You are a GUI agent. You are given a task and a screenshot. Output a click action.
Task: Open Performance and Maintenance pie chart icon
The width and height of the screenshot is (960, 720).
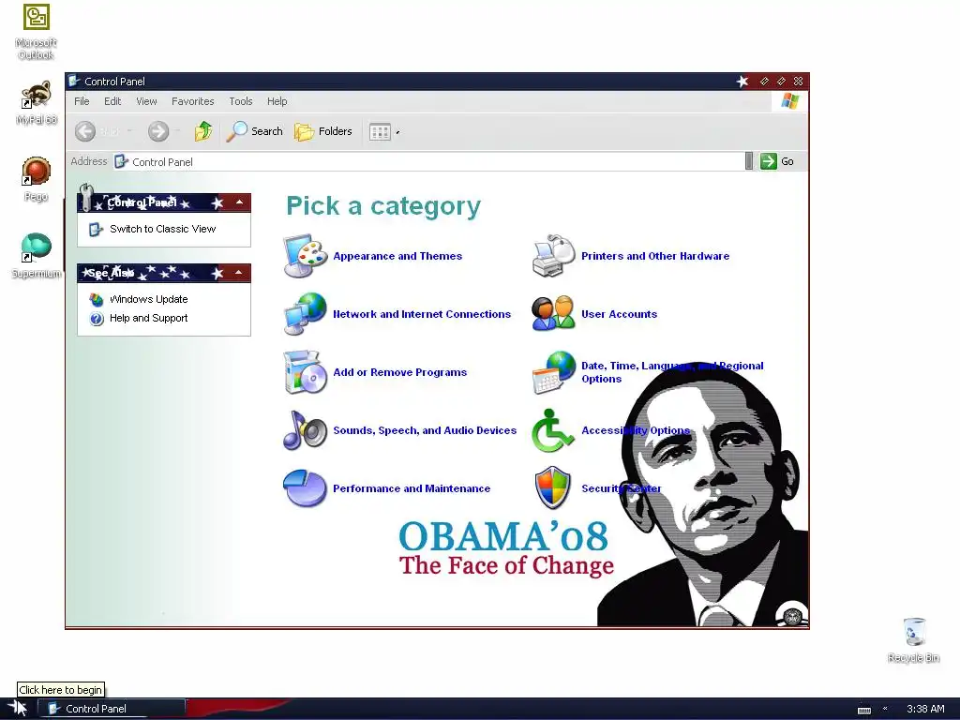pos(305,488)
